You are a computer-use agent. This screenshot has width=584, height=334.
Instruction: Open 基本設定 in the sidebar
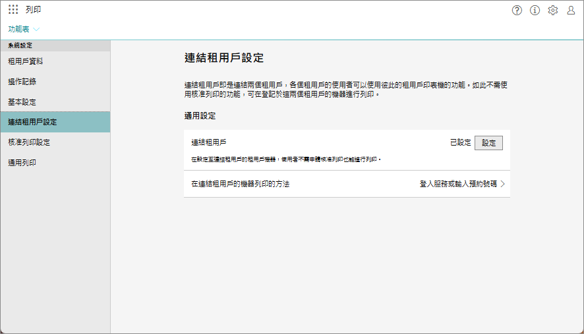tap(22, 102)
